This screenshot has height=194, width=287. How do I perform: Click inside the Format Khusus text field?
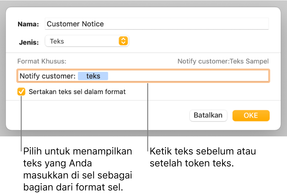(x=143, y=76)
